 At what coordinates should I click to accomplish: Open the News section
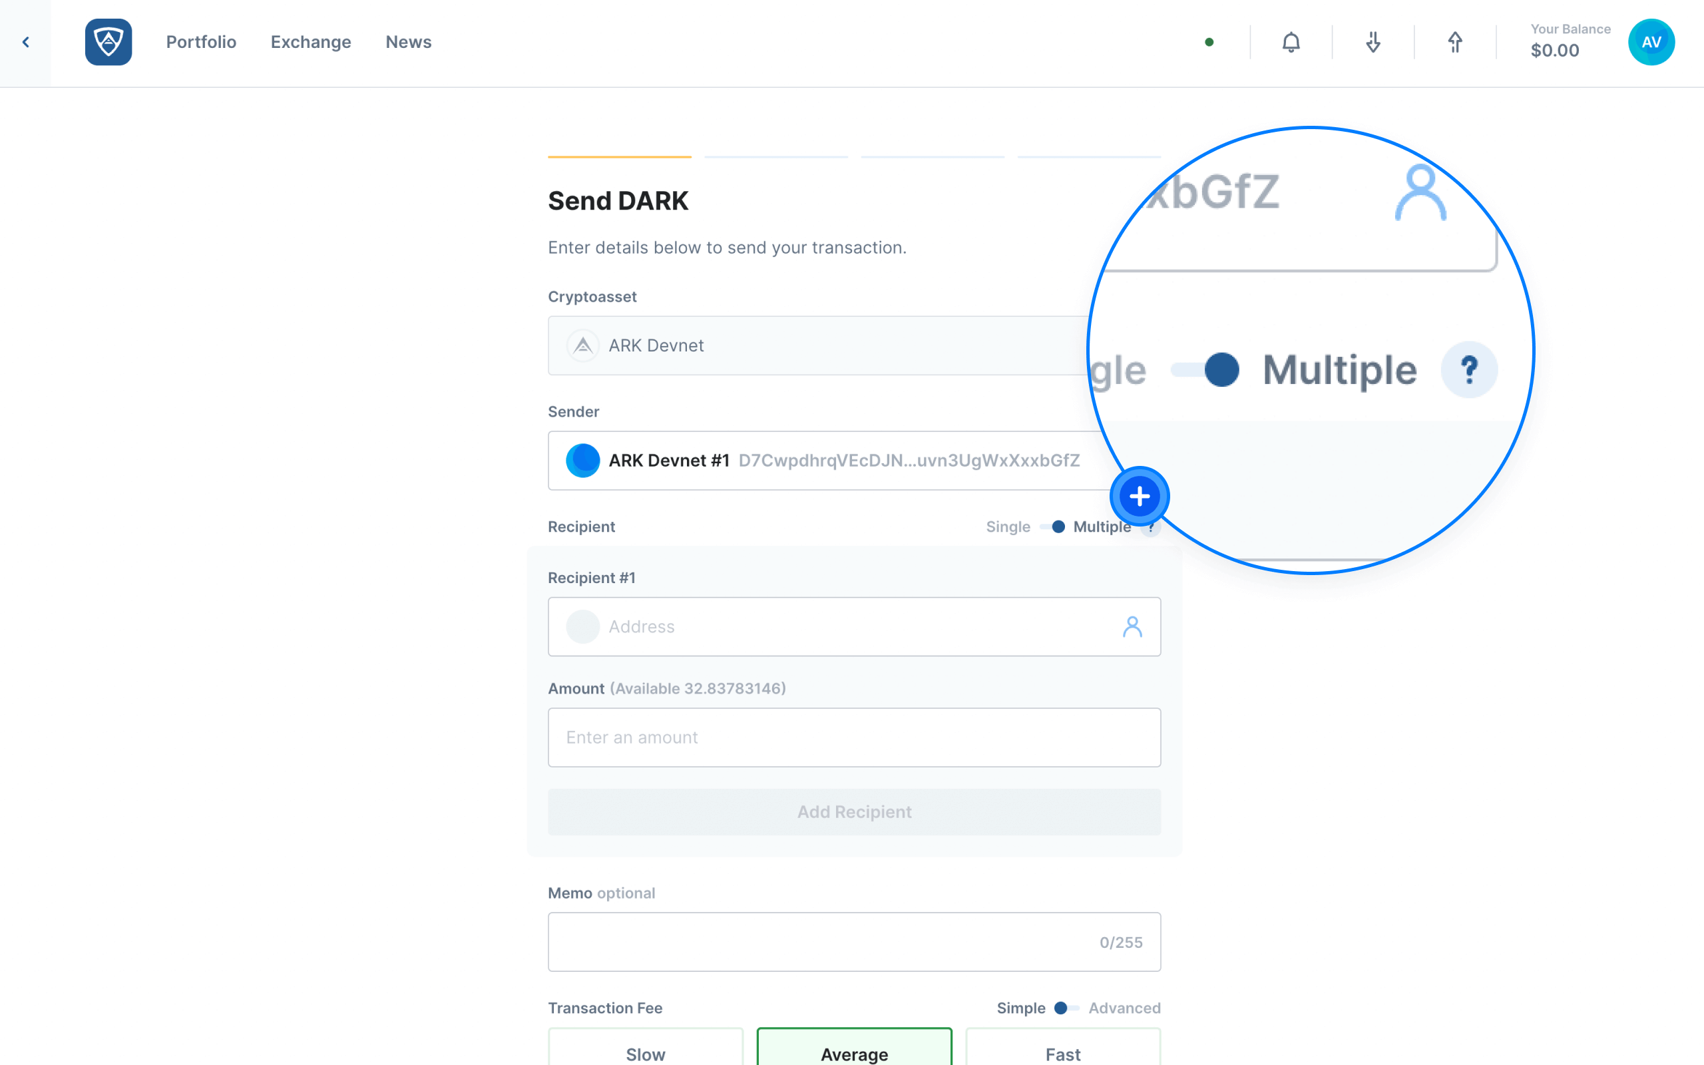click(x=409, y=42)
